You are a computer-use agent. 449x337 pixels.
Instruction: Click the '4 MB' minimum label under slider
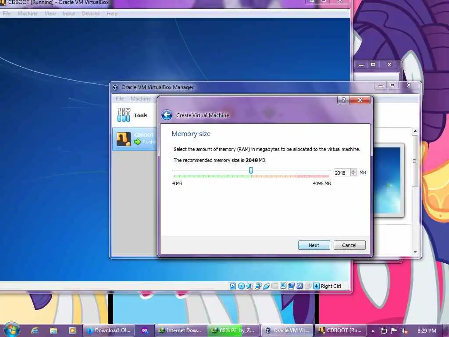coord(177,183)
